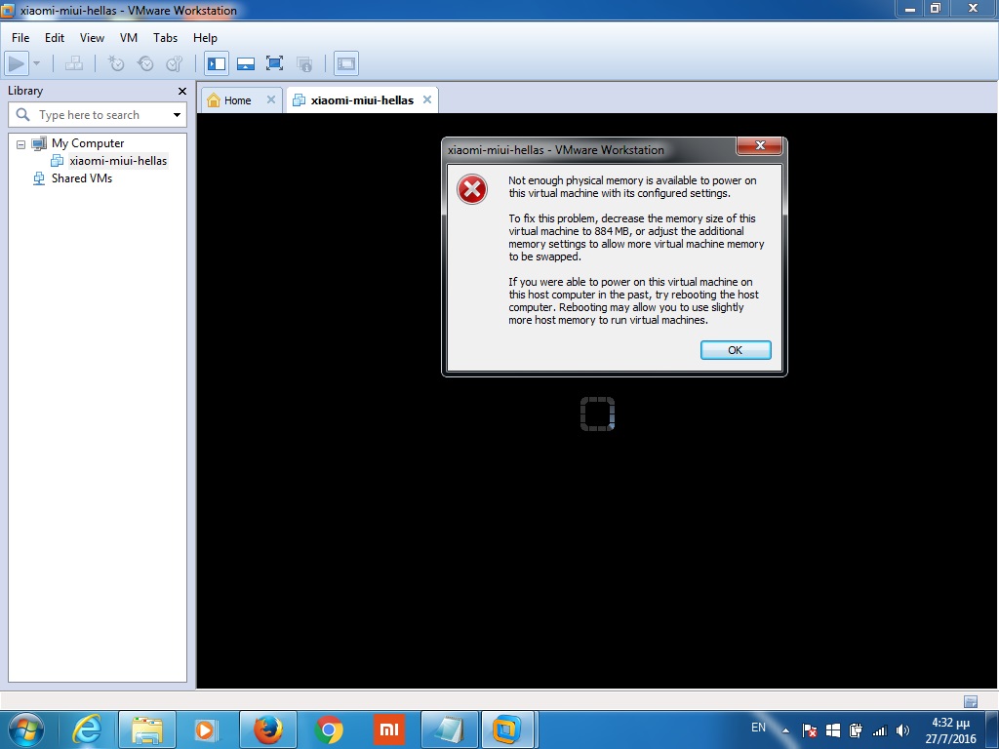Click the Send Ctrl+Alt+Del toolbar icon
This screenshot has height=749, width=999.
pos(74,63)
